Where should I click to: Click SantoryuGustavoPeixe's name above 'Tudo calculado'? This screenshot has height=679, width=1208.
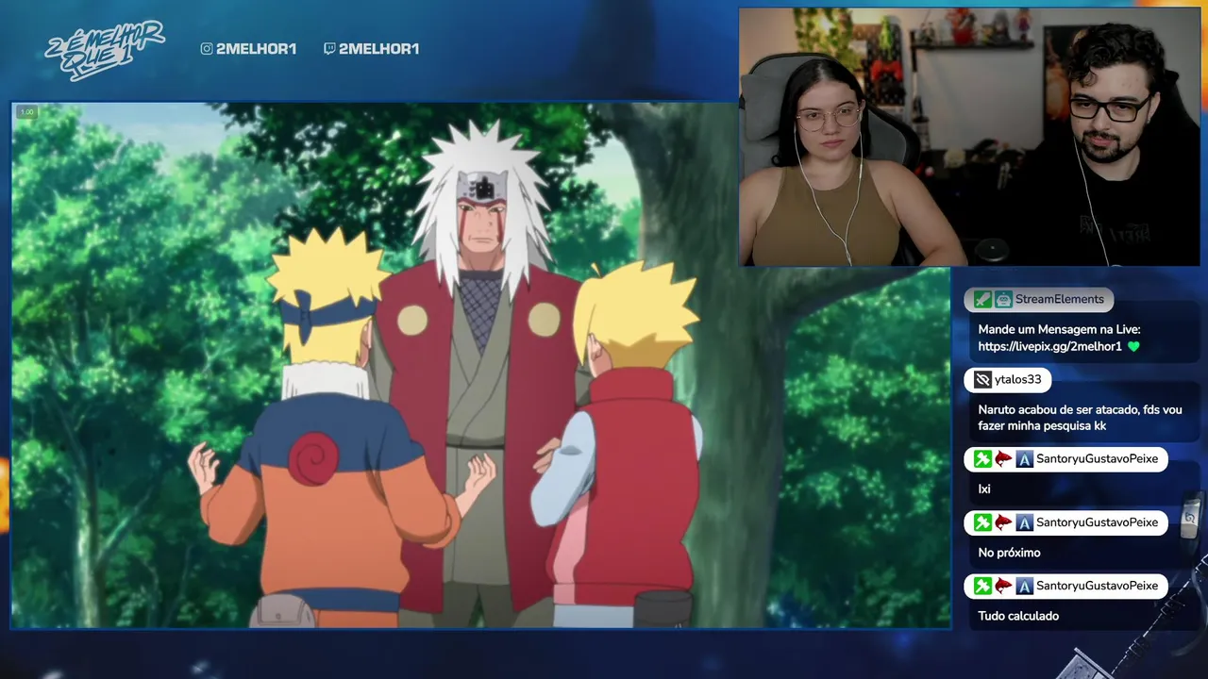coord(1097,586)
